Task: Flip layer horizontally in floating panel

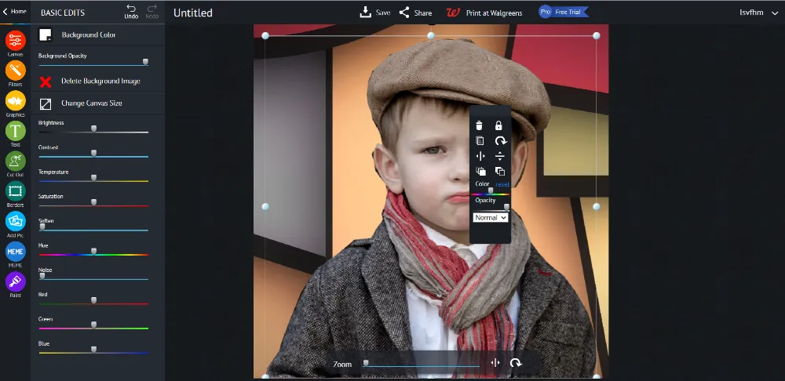Action: [480, 156]
